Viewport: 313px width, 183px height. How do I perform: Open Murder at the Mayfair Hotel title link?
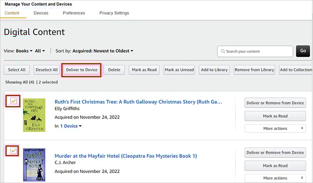(126, 156)
